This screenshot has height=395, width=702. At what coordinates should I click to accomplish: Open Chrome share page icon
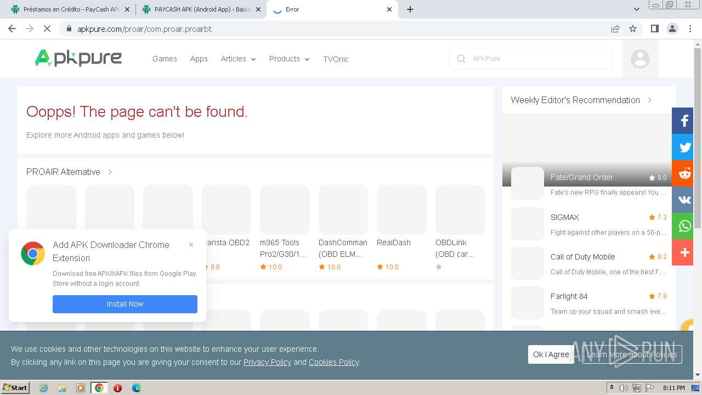pos(615,29)
